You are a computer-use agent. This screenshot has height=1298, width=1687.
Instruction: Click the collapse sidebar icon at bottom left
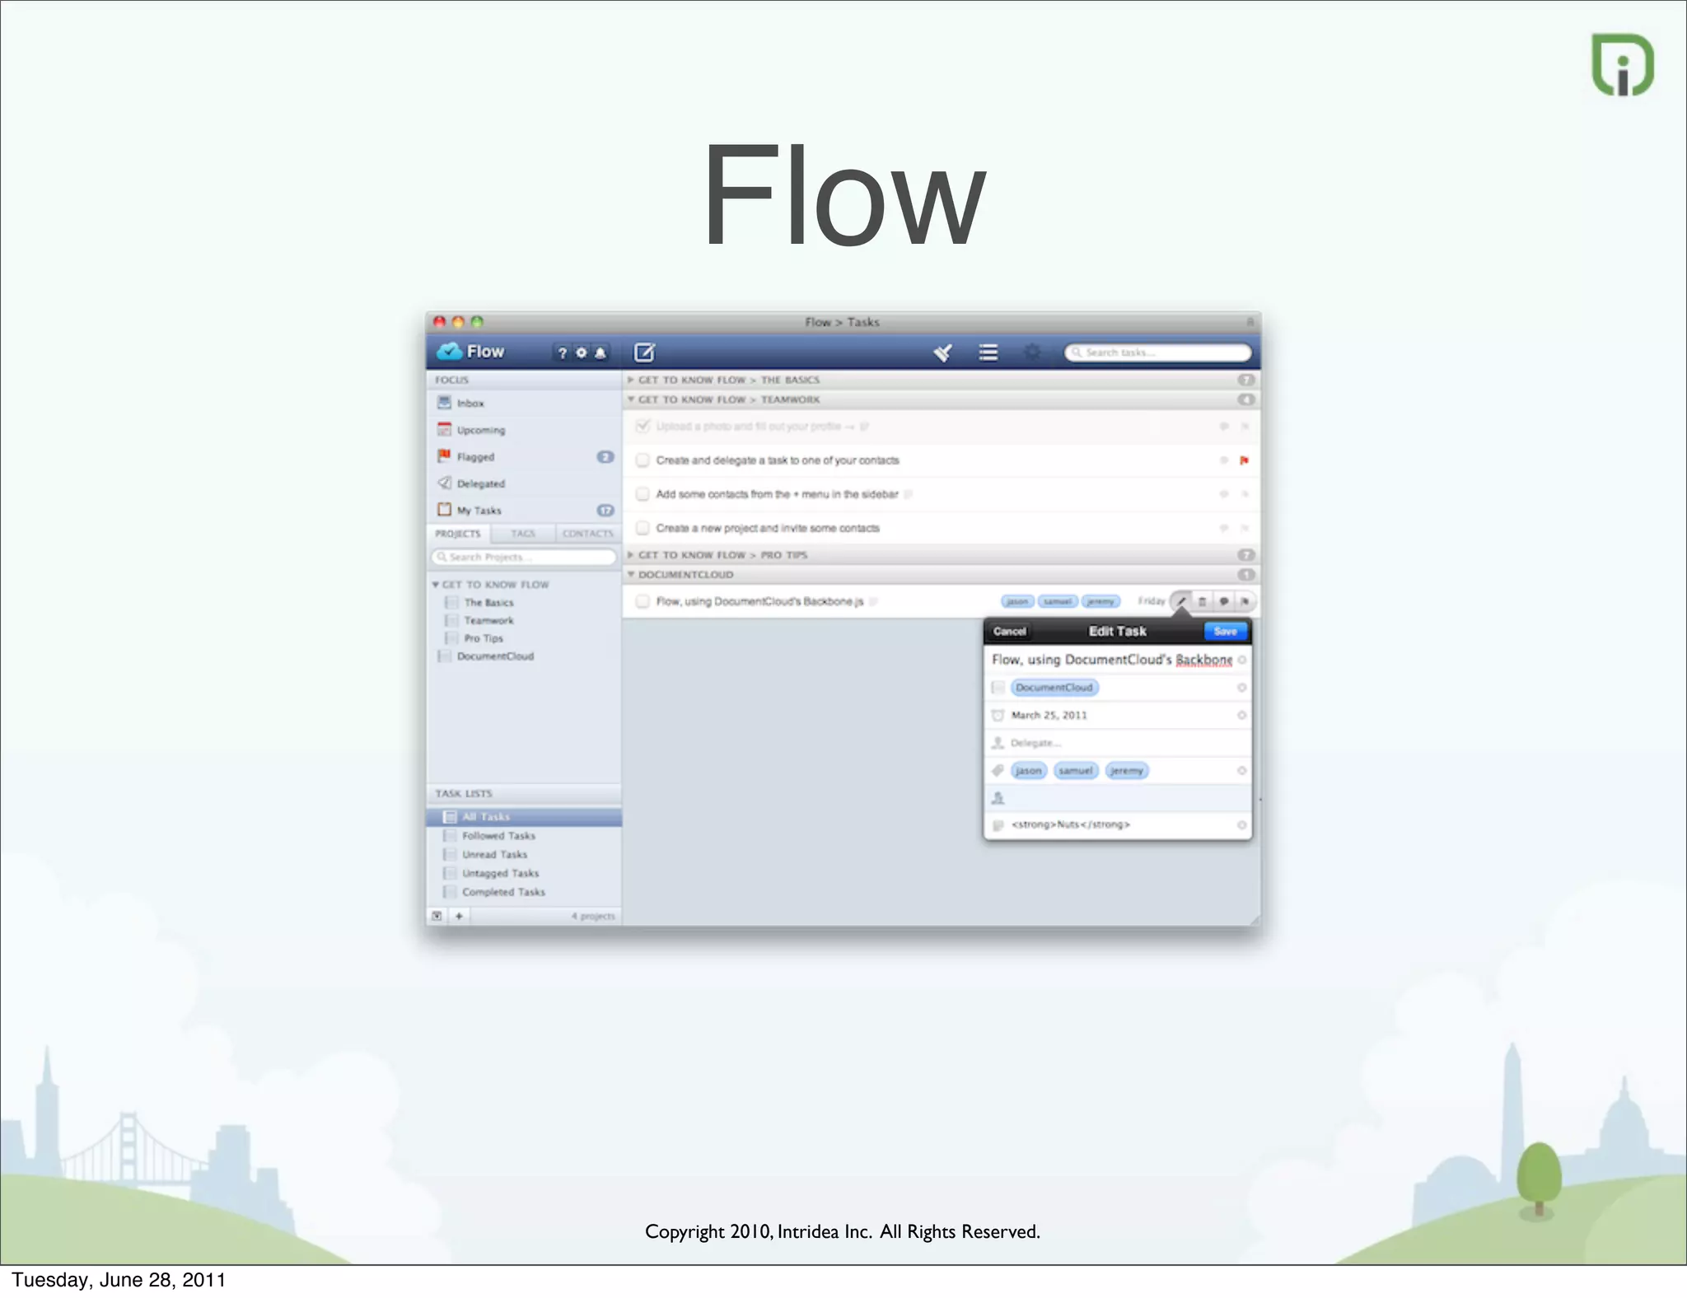point(437,916)
